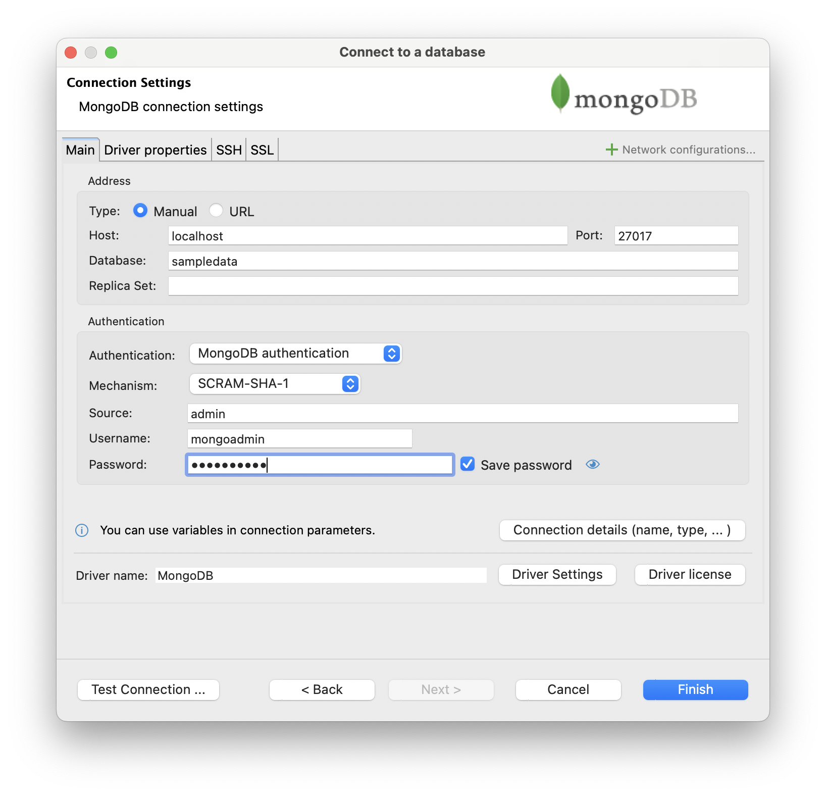826x796 pixels.
Task: Click Finish to save the connection
Action: tap(695, 689)
